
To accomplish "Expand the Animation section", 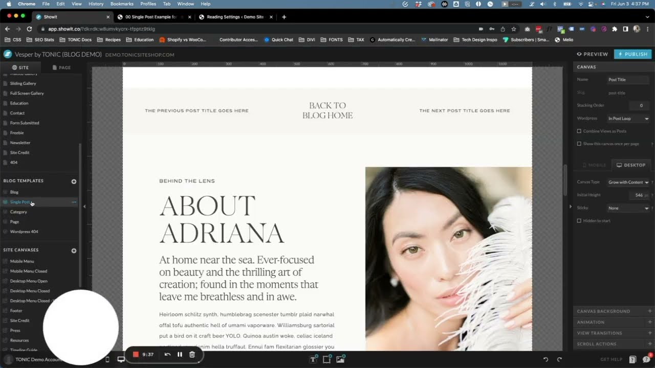I will (614, 322).
